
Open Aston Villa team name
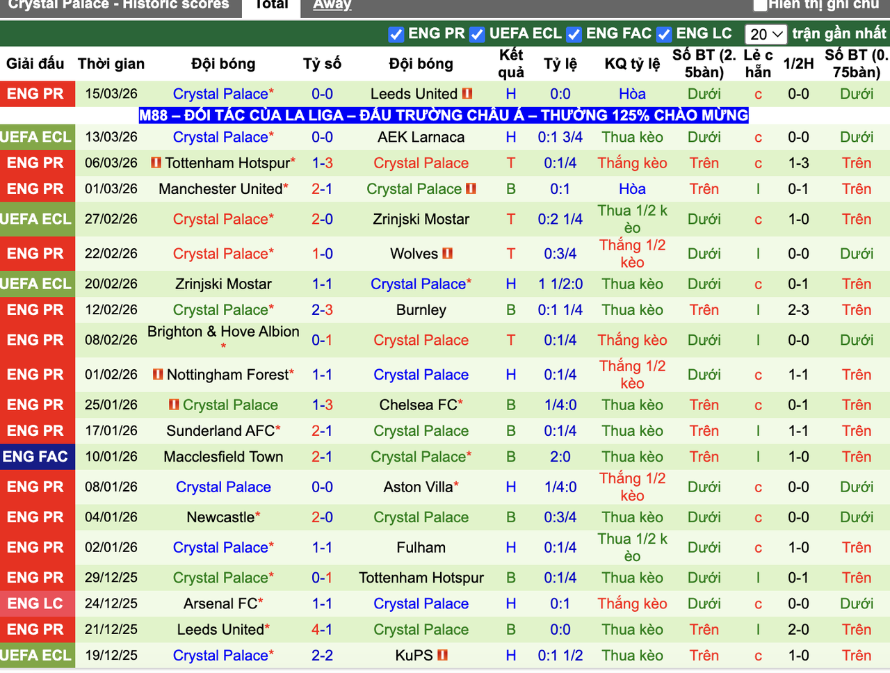point(418,487)
